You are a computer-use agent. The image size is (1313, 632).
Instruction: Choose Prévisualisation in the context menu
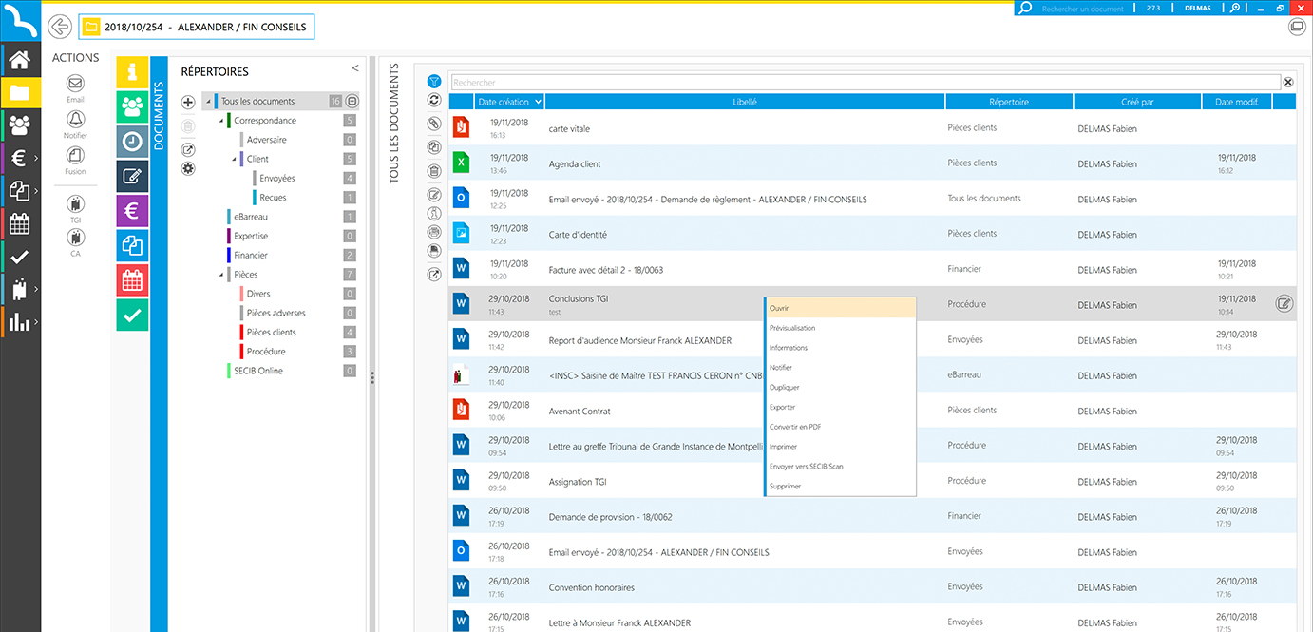click(841, 328)
